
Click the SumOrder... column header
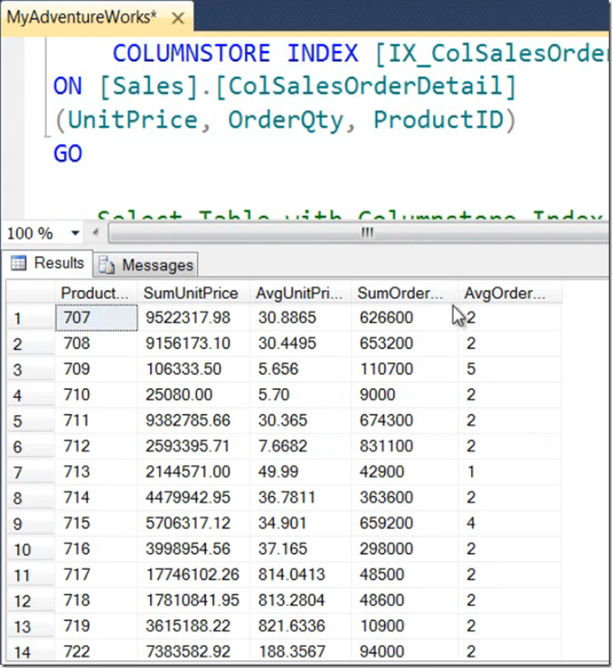pyautogui.click(x=405, y=293)
